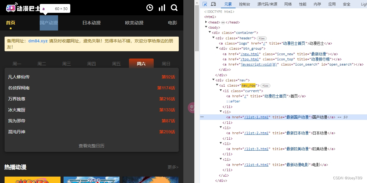Open 凡人修仙传 entry
The image size is (367, 183).
(x=19, y=77)
